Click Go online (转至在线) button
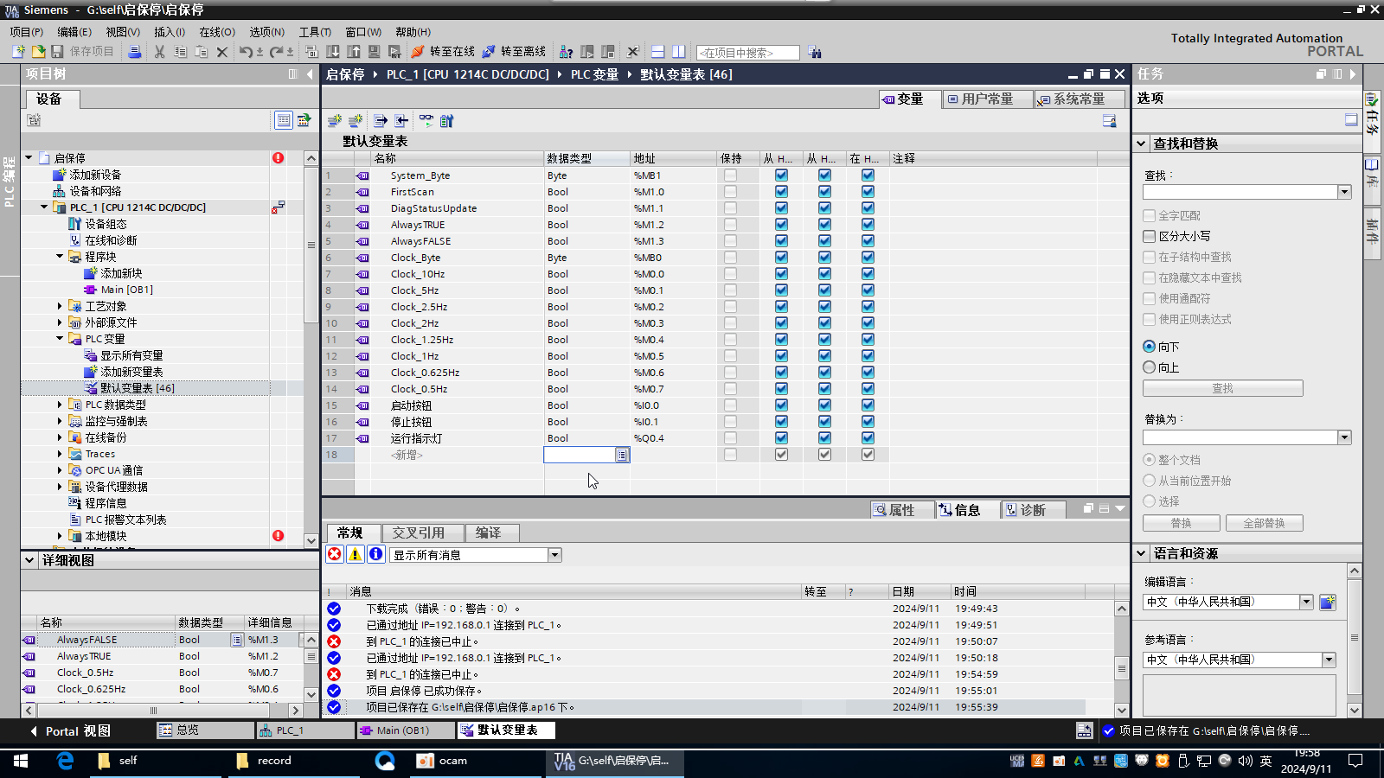1384x778 pixels. [443, 52]
